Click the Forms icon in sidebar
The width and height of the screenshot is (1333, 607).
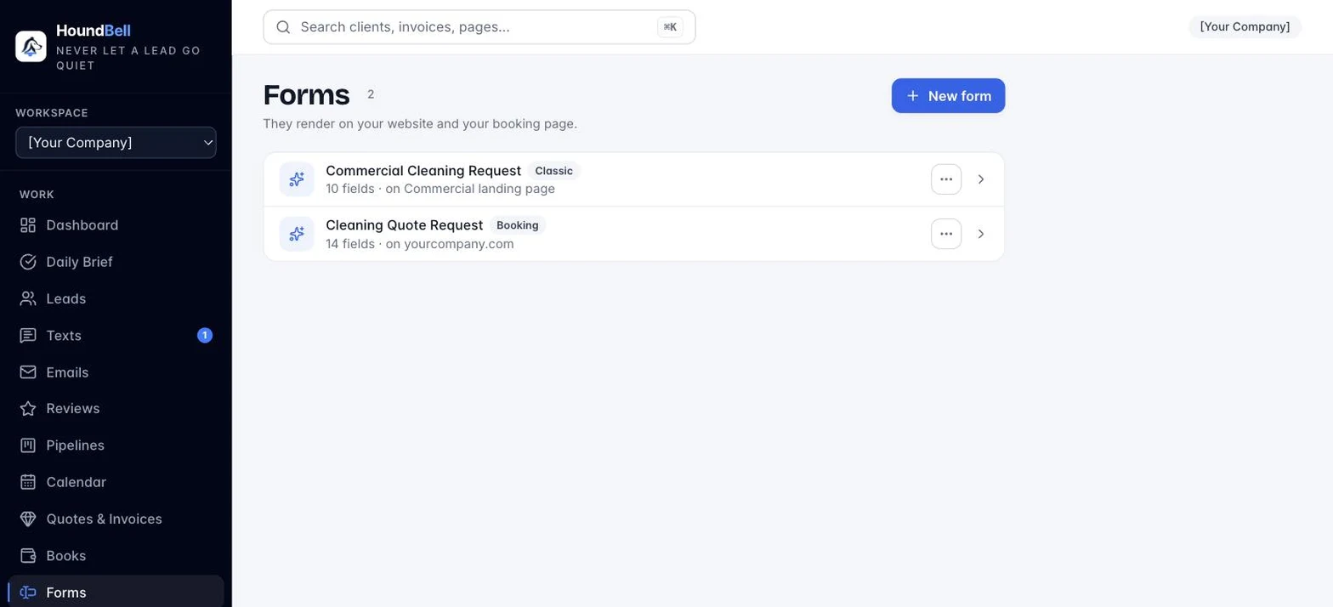tap(28, 593)
